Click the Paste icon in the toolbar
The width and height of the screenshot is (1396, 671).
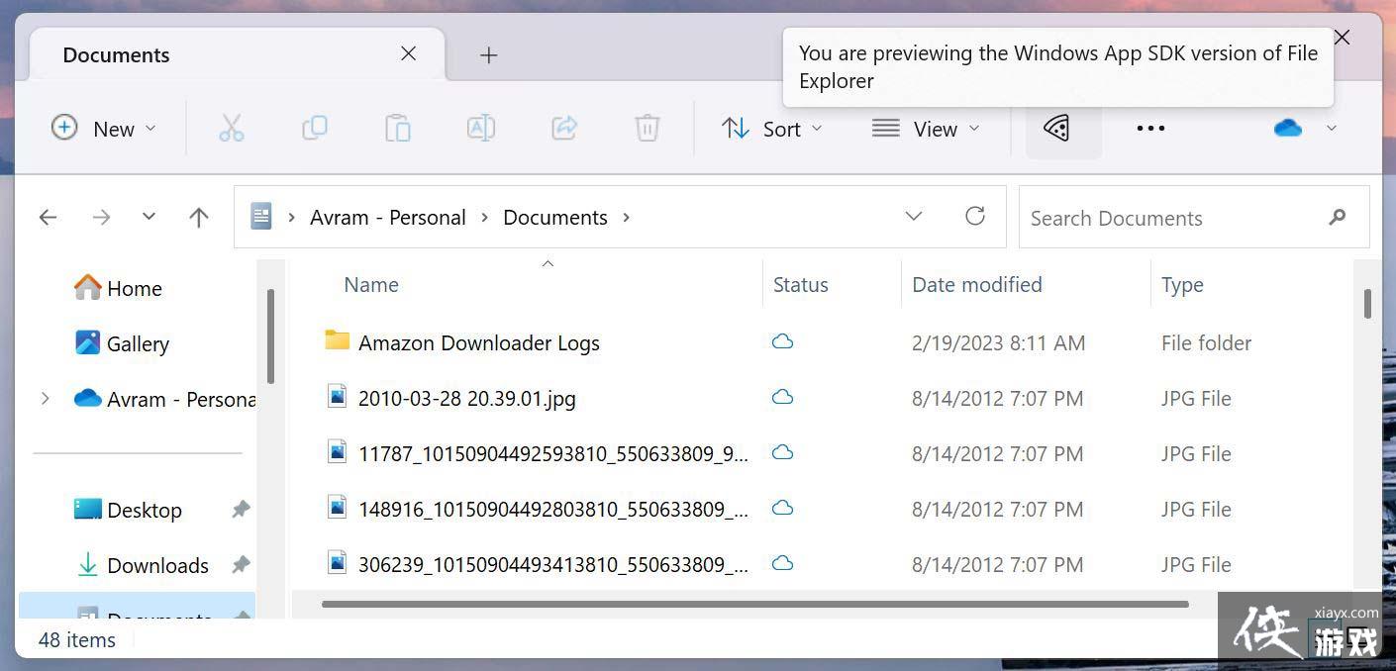click(x=398, y=128)
